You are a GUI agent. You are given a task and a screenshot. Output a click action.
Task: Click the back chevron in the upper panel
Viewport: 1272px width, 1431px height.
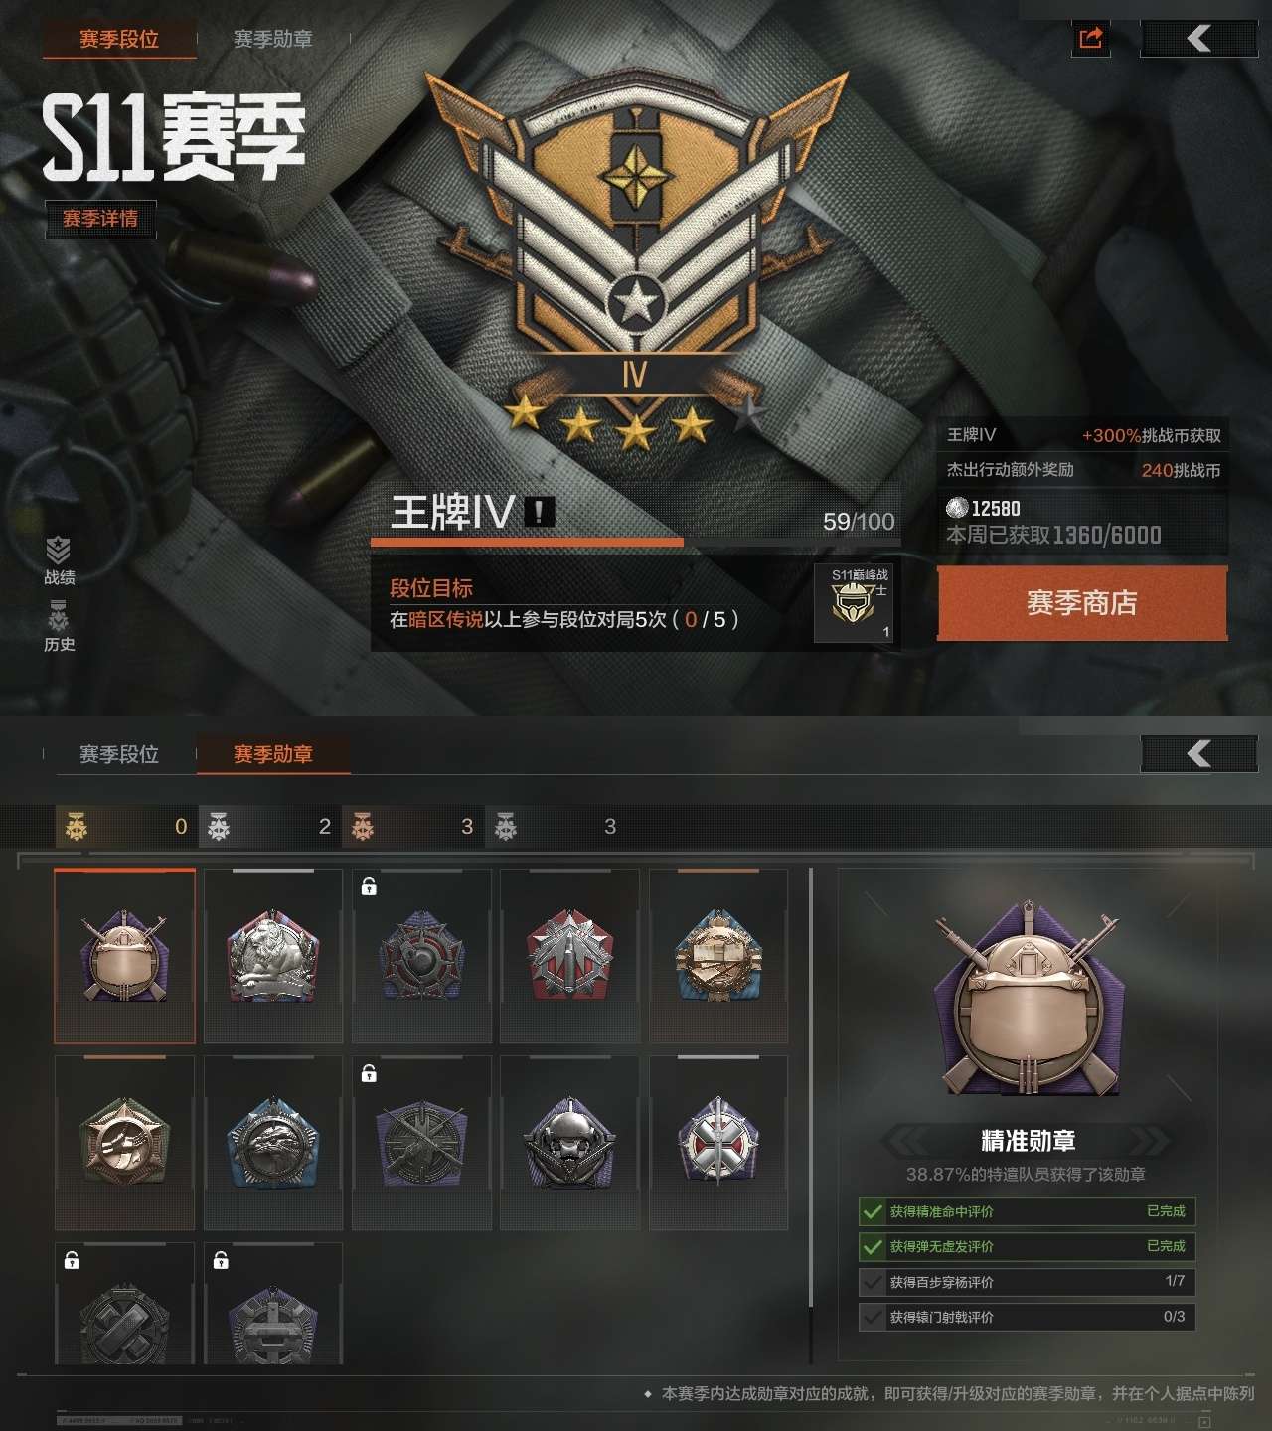click(1198, 39)
